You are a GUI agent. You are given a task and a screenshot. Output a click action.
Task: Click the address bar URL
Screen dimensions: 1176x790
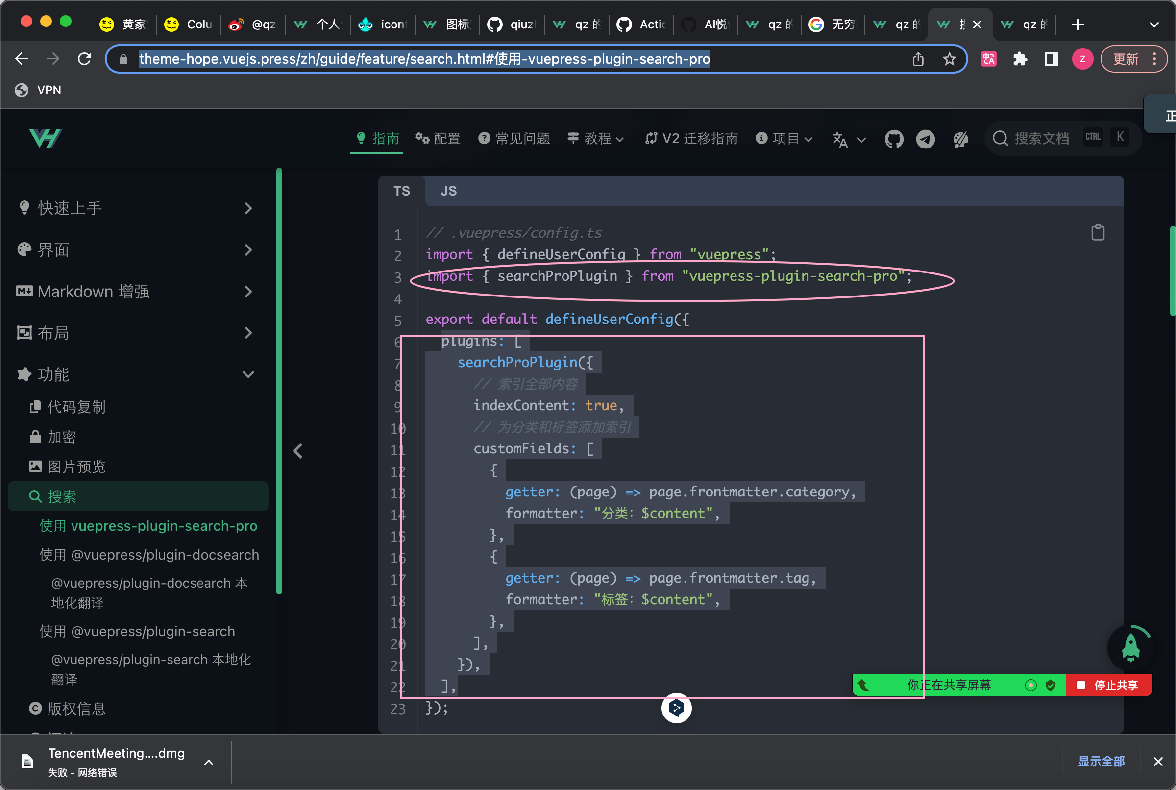tap(424, 59)
